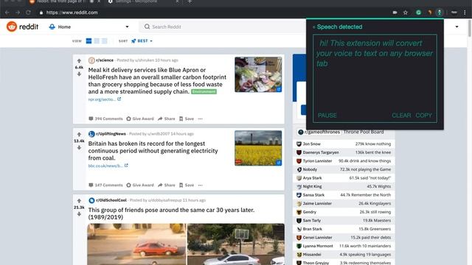Give Award to Britain coal post
Screen dimensions: 472x265
[x=140, y=185]
